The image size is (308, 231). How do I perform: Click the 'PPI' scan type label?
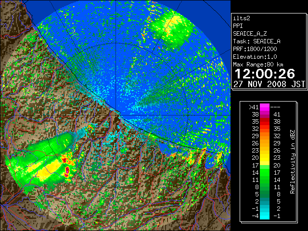[238, 26]
